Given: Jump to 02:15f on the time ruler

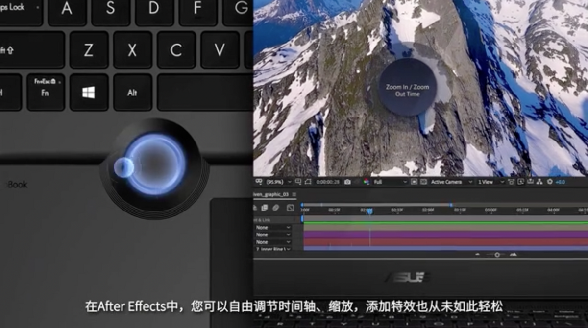Looking at the screenshot, I should [459, 210].
